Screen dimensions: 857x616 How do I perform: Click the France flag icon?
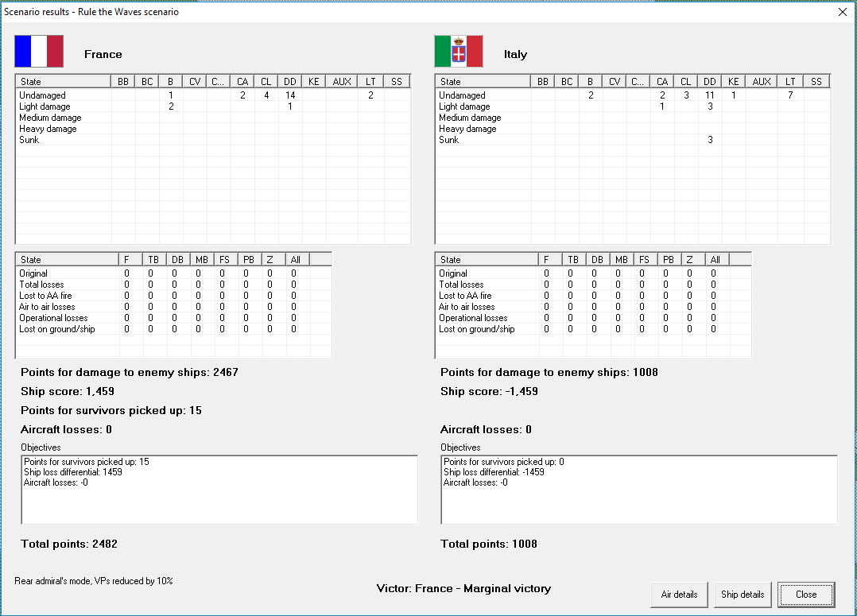click(39, 52)
